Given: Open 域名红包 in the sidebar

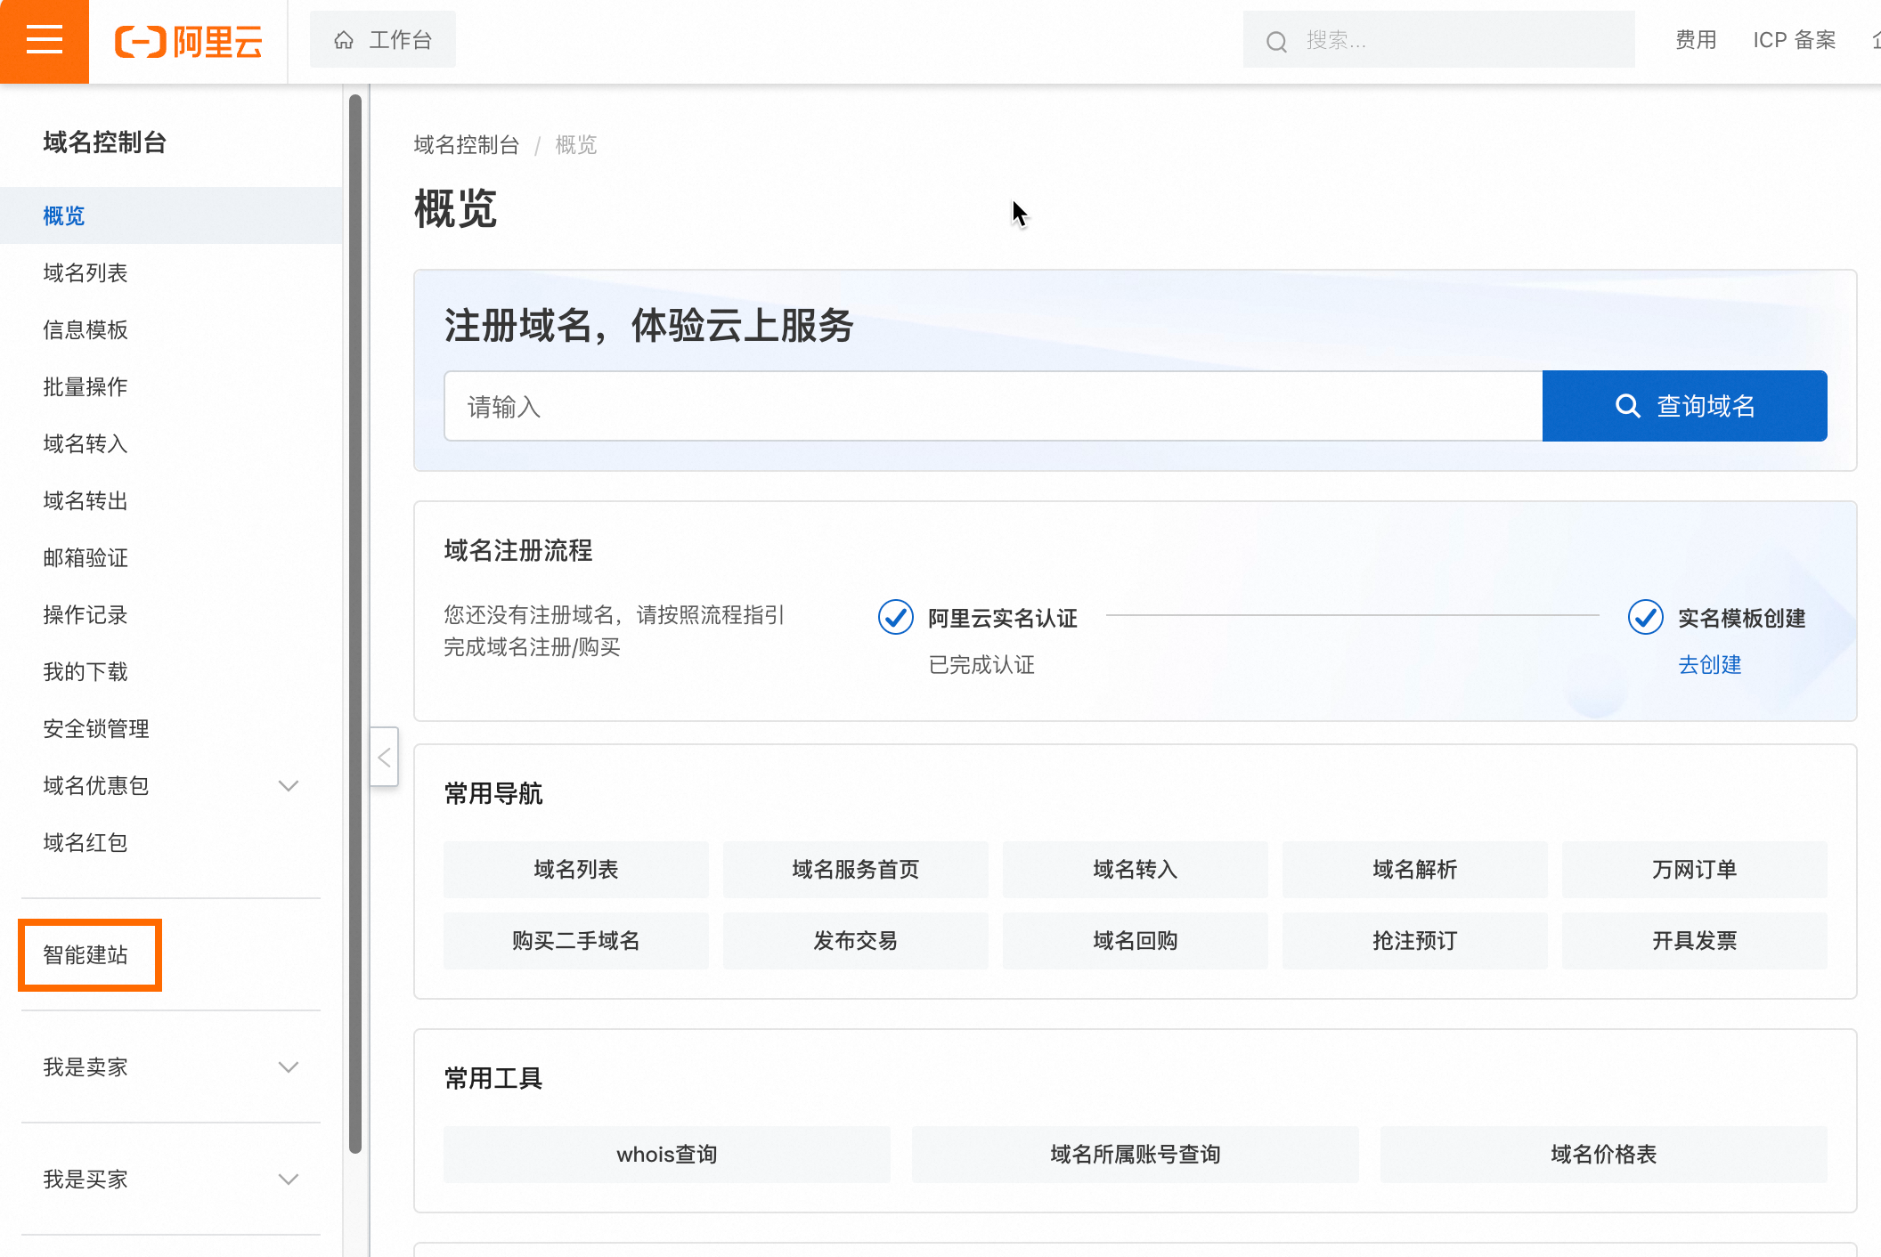Looking at the screenshot, I should click(171, 842).
